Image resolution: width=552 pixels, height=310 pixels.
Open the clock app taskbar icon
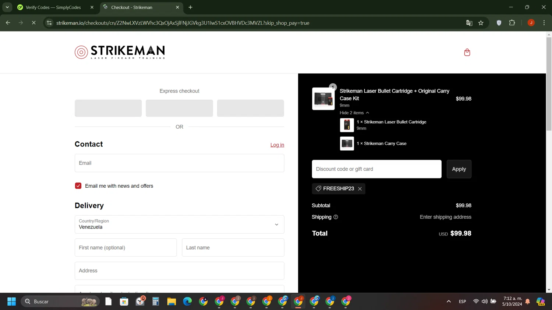[x=140, y=302]
